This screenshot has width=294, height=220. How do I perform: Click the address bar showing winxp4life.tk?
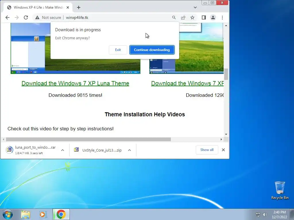(77, 17)
